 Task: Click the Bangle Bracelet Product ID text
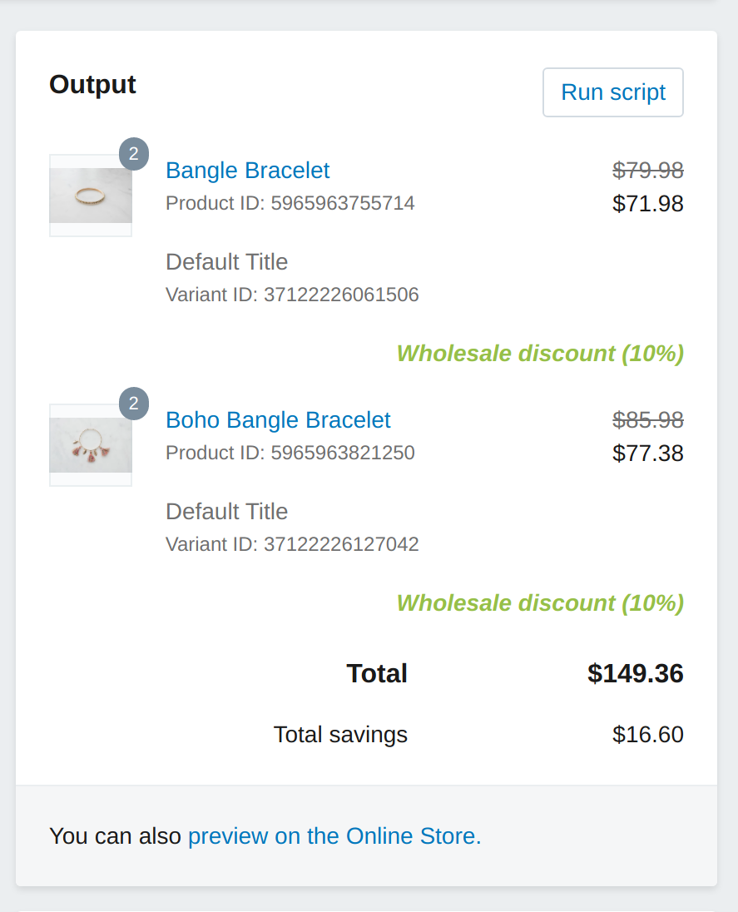[x=290, y=203]
